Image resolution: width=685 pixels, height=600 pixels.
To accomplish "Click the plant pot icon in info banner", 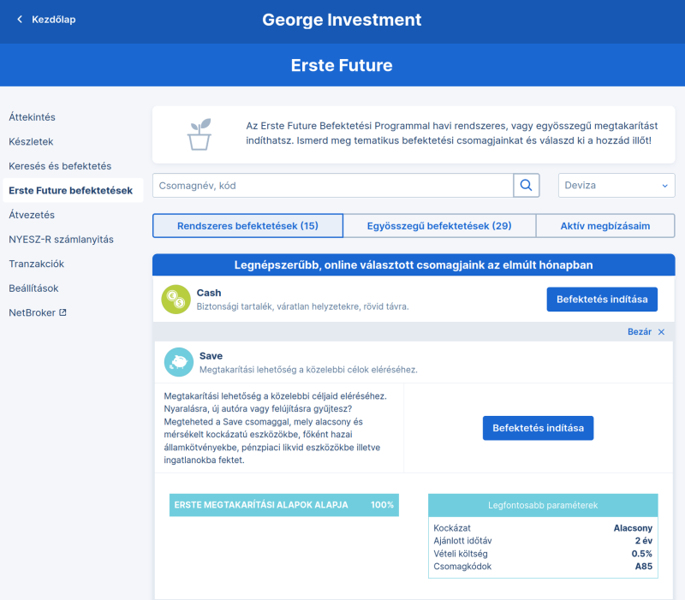I will coord(200,134).
